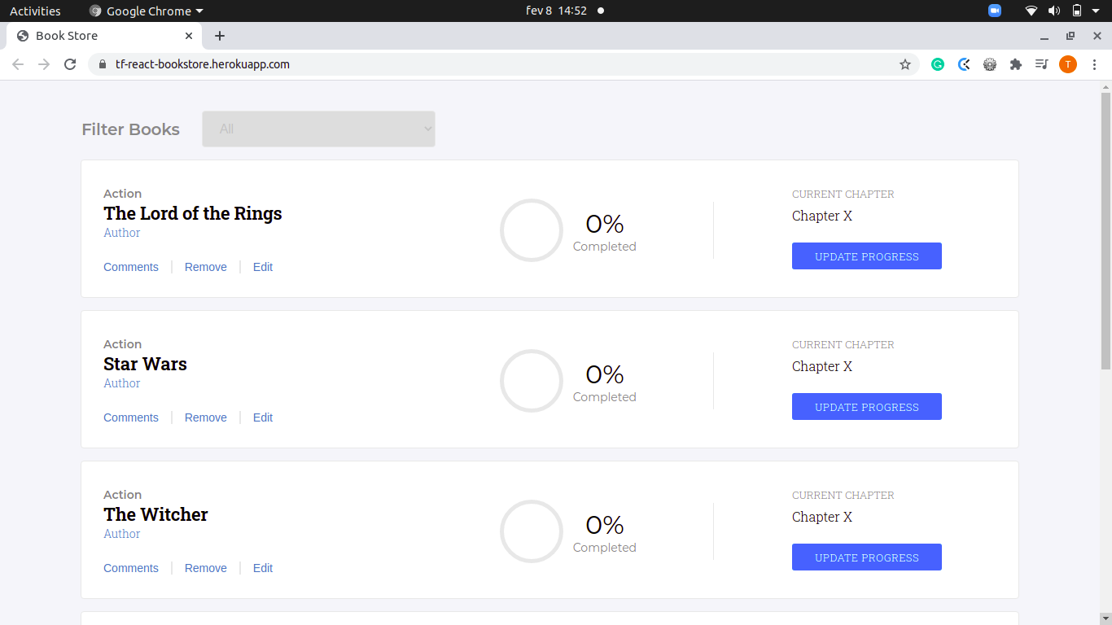
Task: Reload the page with refresh icon
Action: click(x=70, y=64)
